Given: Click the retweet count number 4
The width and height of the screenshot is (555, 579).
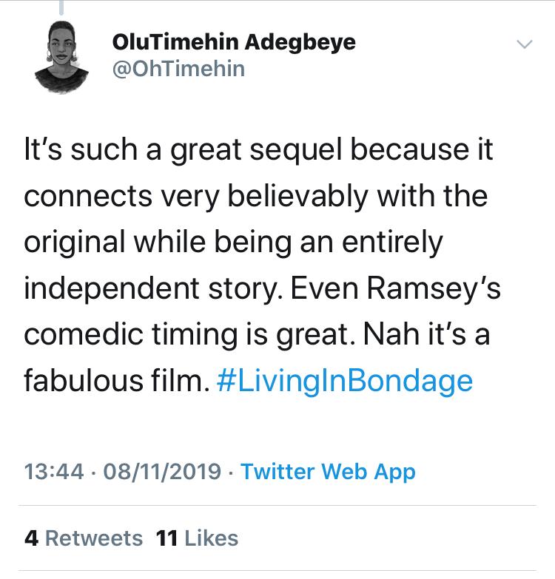Looking at the screenshot, I should (x=31, y=538).
